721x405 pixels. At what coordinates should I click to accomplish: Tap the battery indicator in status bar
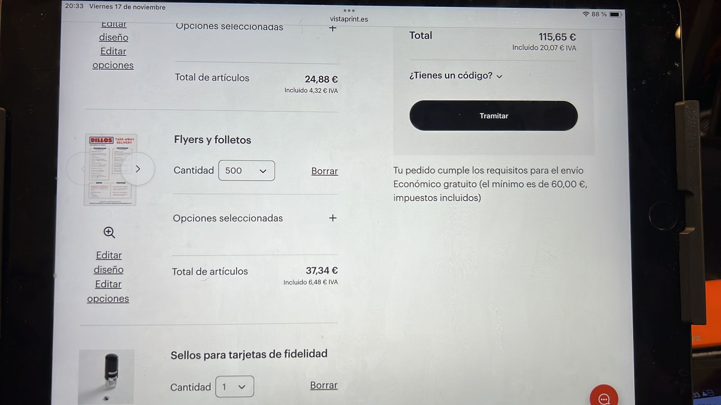click(615, 14)
